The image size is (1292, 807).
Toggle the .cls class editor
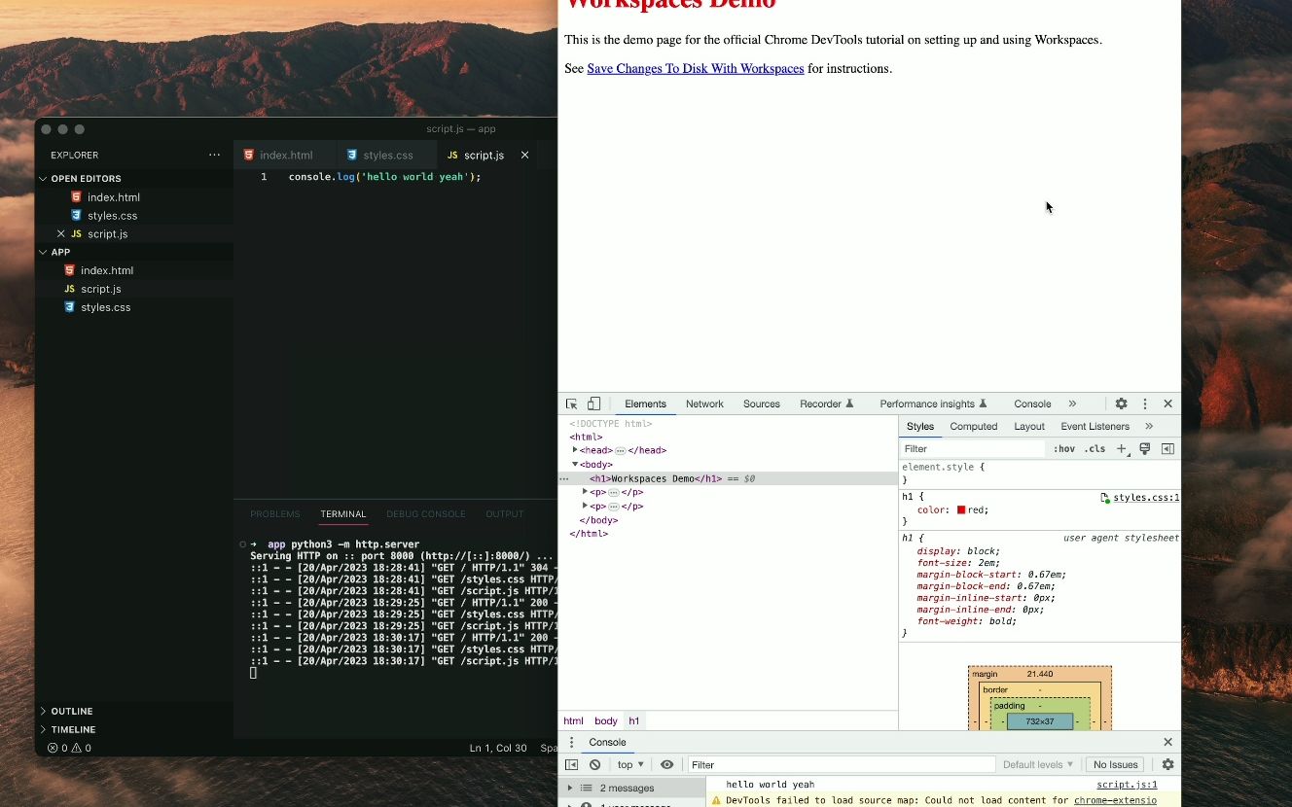1095,448
